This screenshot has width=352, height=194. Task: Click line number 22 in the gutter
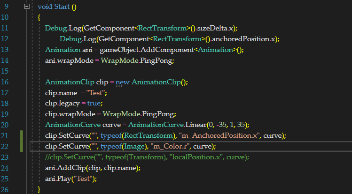click(9, 147)
